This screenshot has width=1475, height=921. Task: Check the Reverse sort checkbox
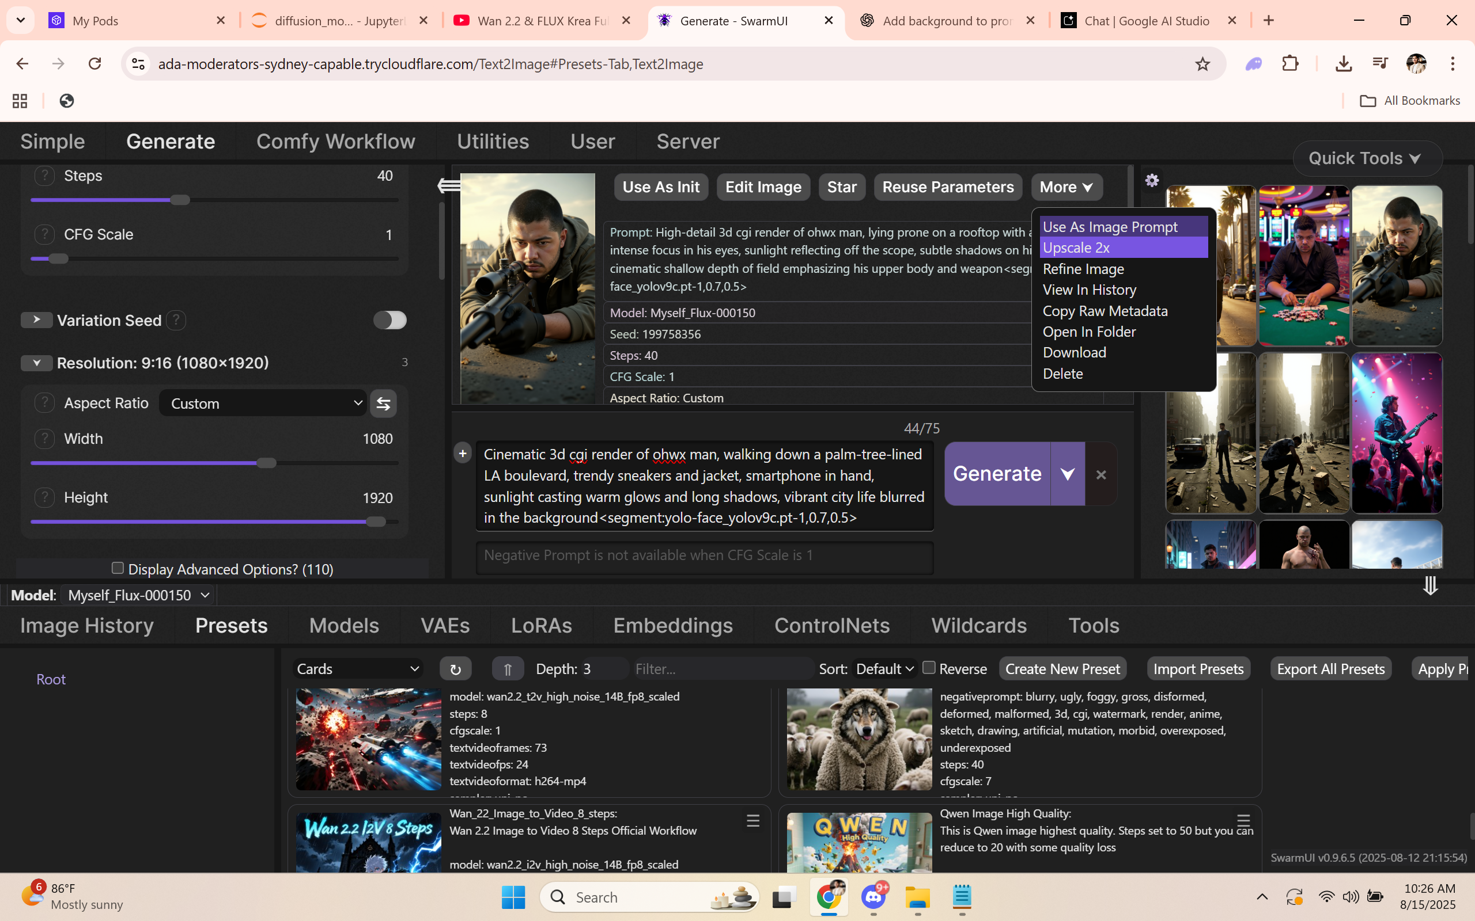click(x=929, y=668)
